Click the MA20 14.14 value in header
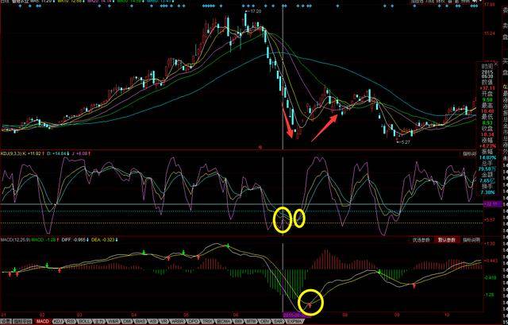 101,2
